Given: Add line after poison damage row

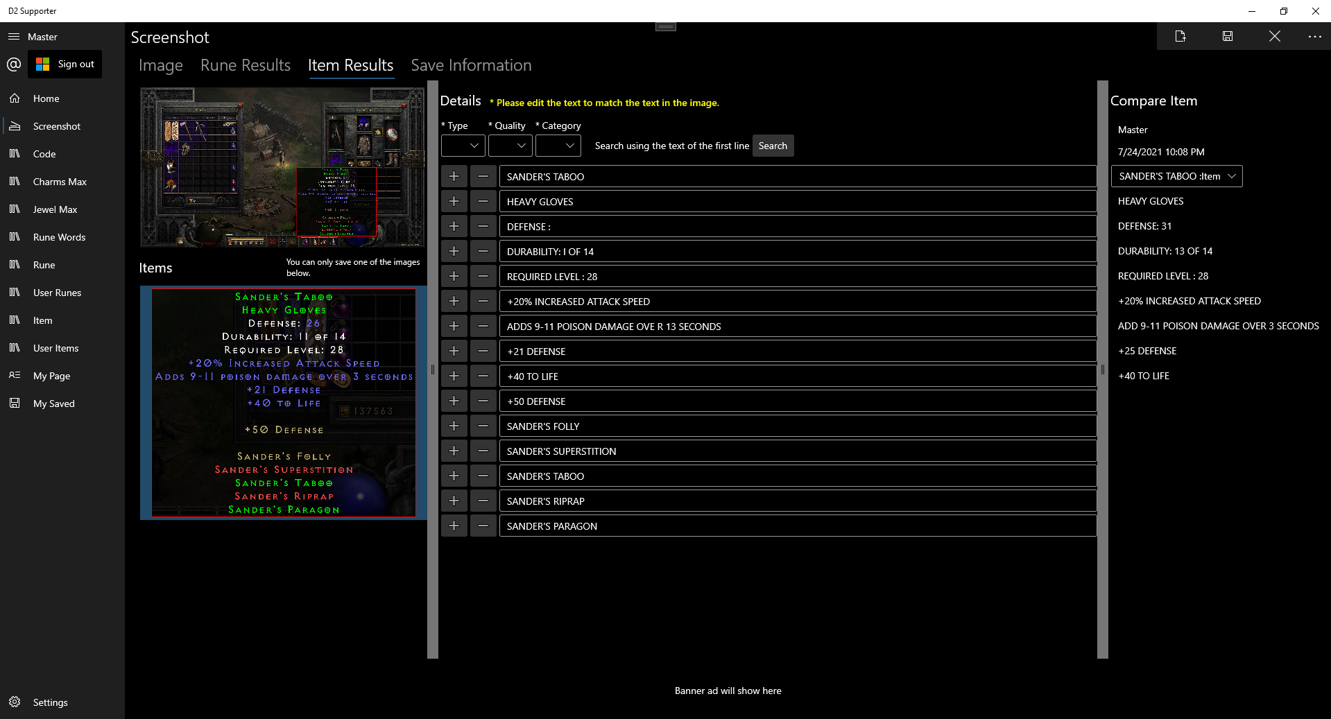Looking at the screenshot, I should click(x=454, y=327).
